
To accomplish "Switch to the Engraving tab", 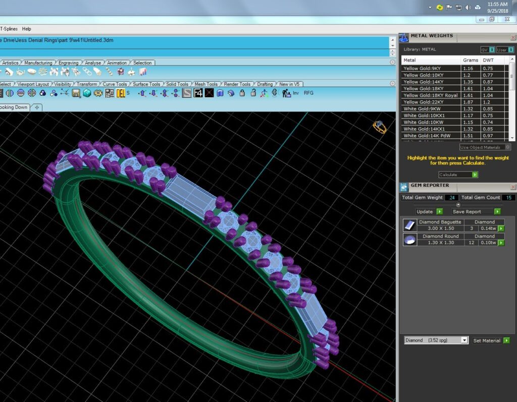I will coord(68,63).
